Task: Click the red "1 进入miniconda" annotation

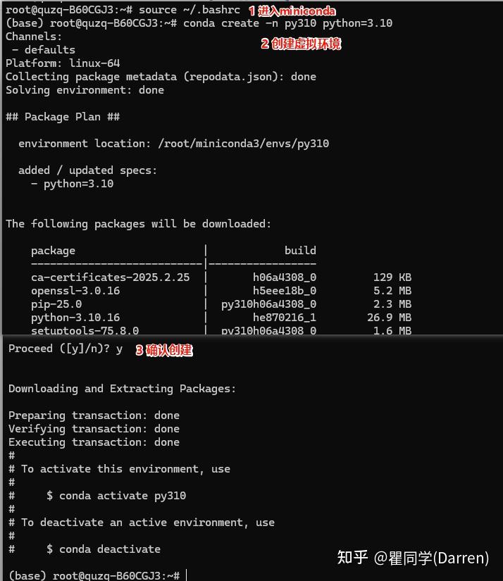Action: (x=292, y=11)
